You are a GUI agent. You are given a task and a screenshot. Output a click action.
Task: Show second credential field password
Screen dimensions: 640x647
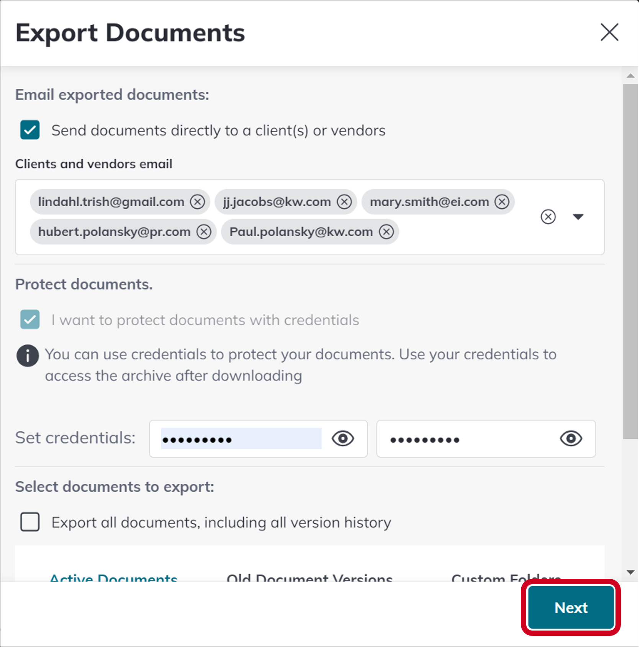[x=571, y=438]
